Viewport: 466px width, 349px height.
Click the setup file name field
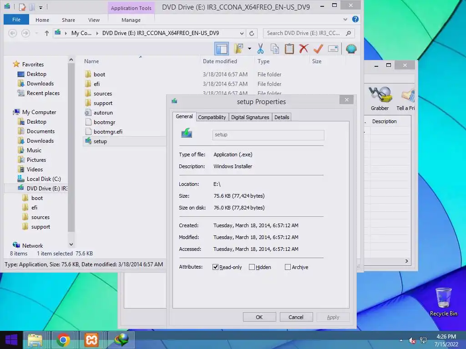(x=268, y=135)
